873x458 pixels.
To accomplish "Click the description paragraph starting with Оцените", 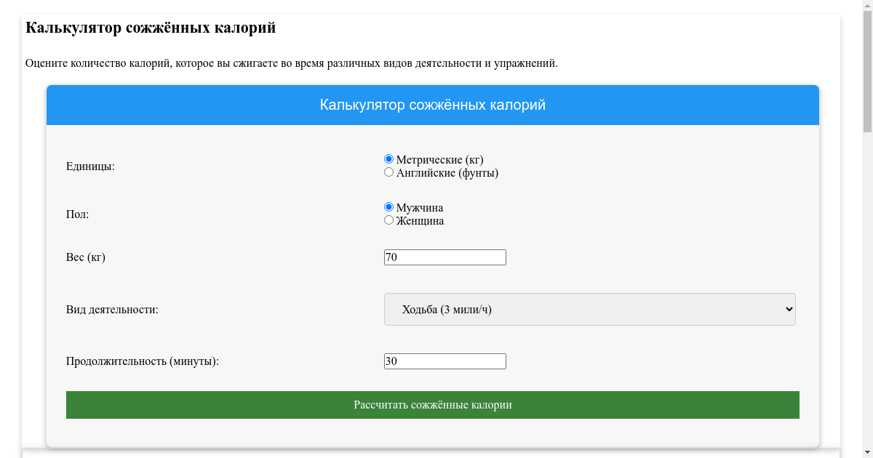I will click(291, 63).
